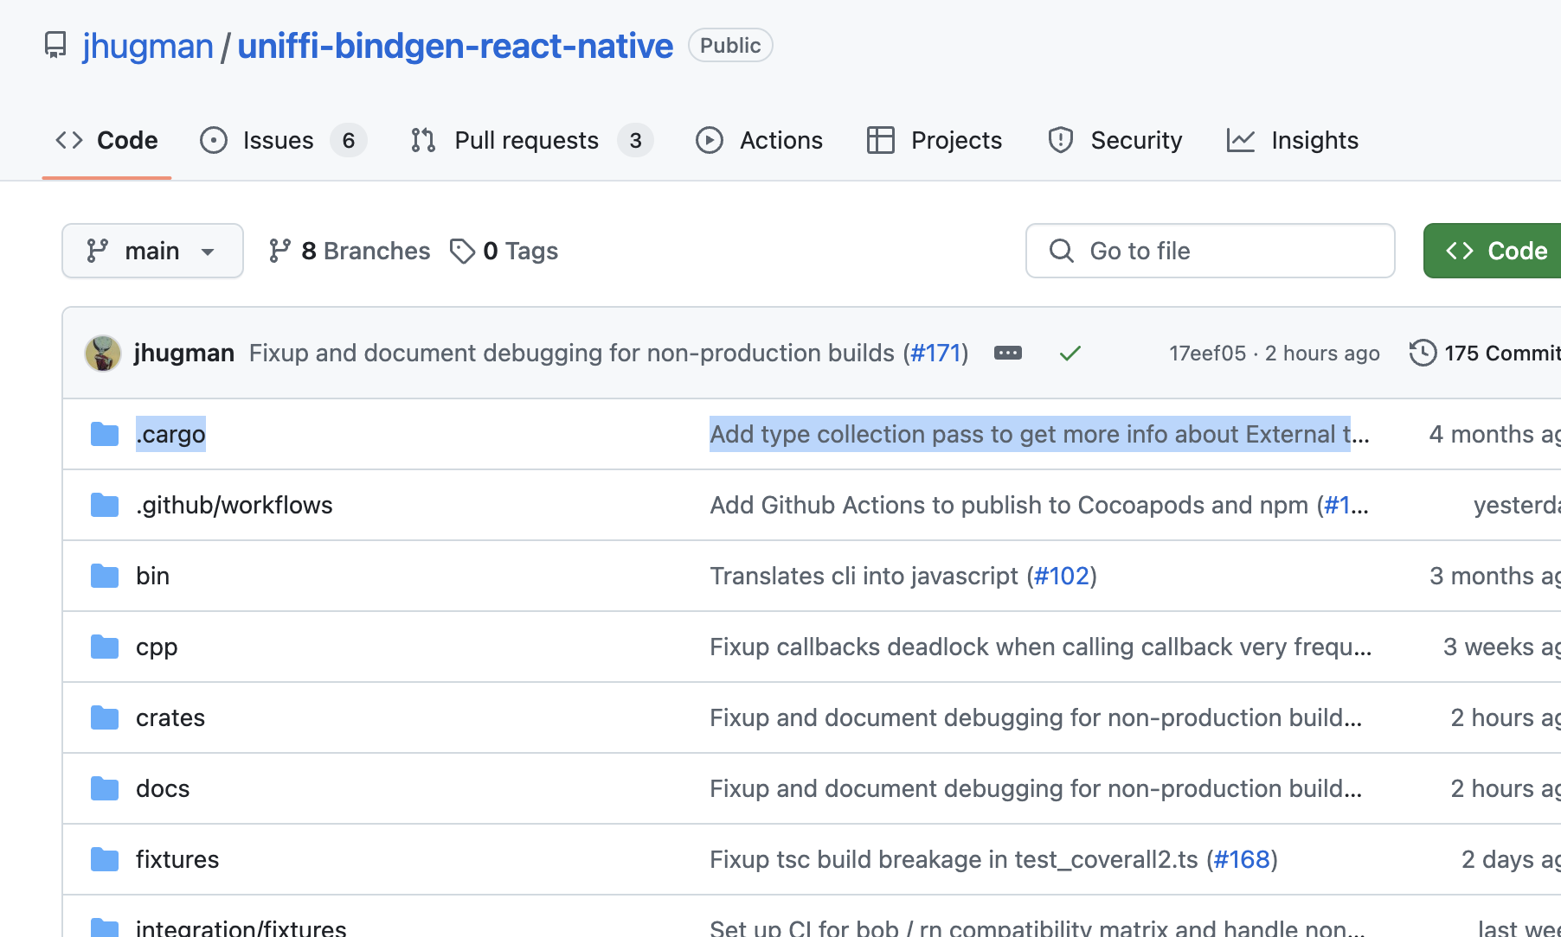Screen dimensions: 1561x937
Task: Click the Projects board icon
Action: coord(879,139)
